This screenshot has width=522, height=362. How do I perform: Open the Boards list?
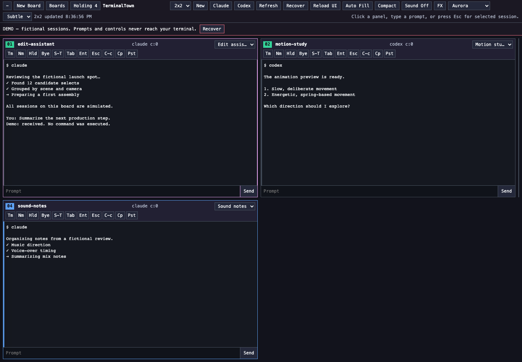tap(57, 6)
